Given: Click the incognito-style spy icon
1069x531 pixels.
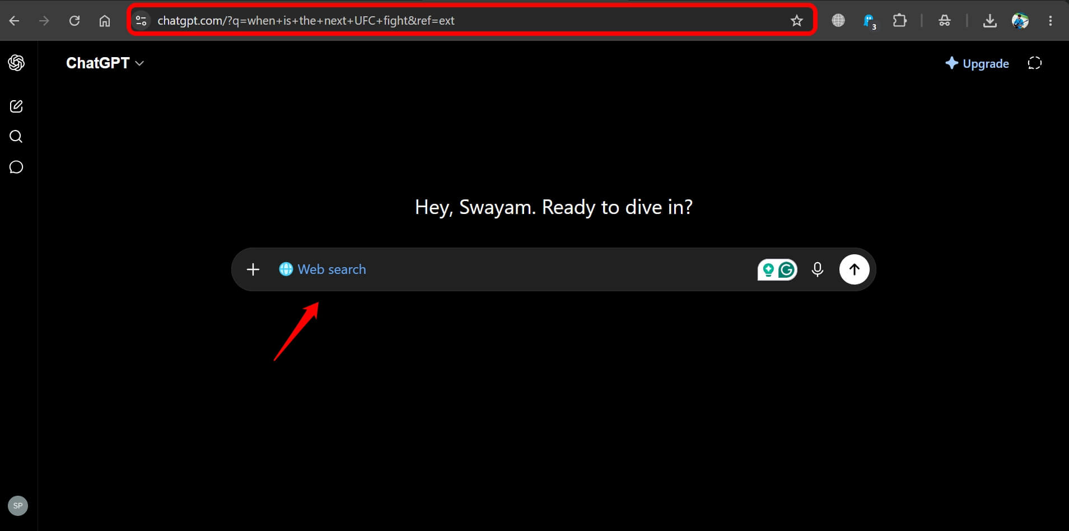Looking at the screenshot, I should point(945,21).
